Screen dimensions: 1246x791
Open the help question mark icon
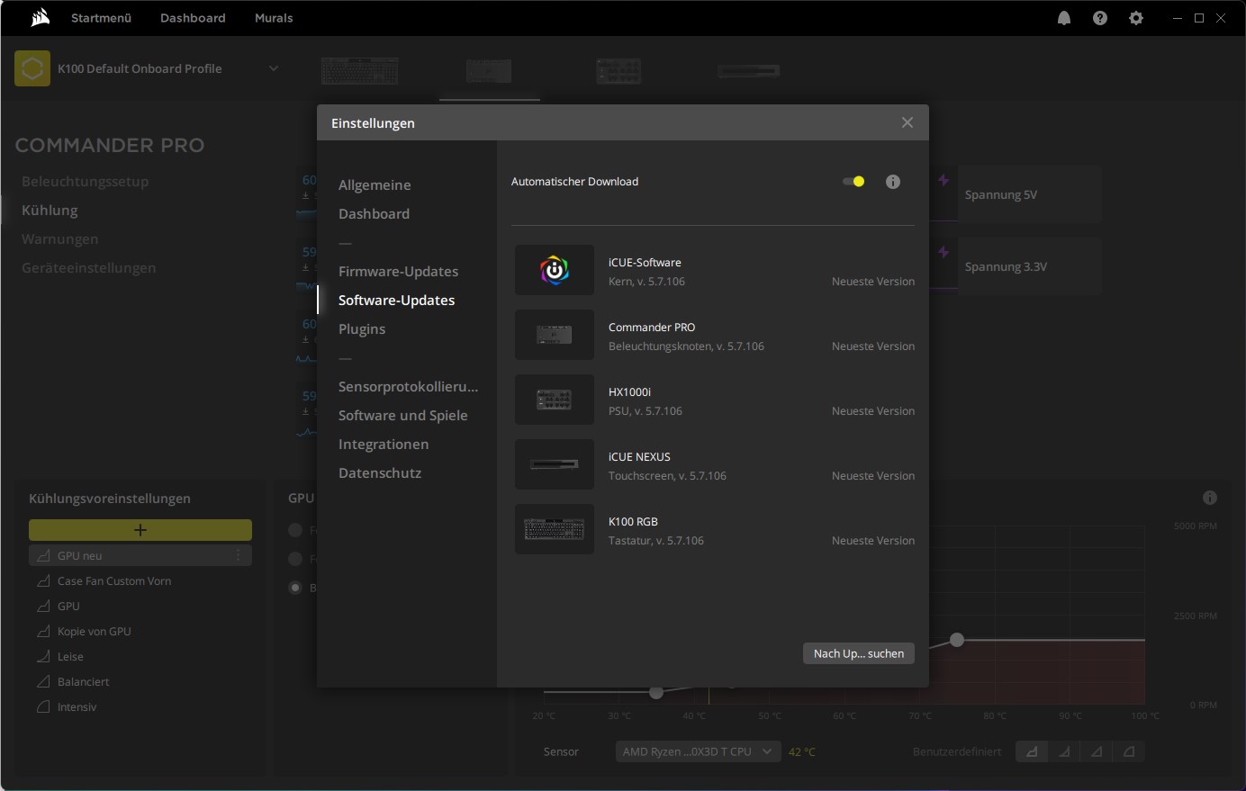click(1100, 18)
